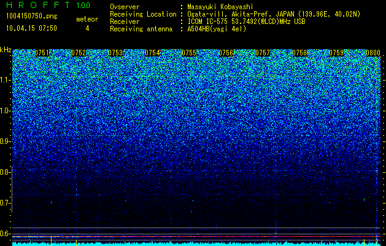Click the 1.0 frequency axis label

[5, 111]
